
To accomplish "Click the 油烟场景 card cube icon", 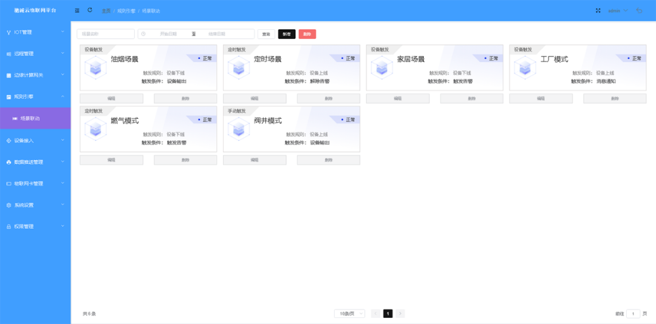I will click(95, 68).
